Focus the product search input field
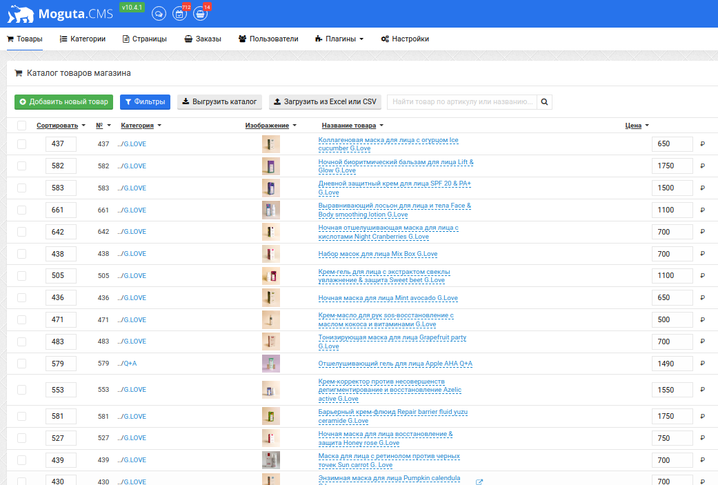The width and height of the screenshot is (718, 485). click(462, 101)
